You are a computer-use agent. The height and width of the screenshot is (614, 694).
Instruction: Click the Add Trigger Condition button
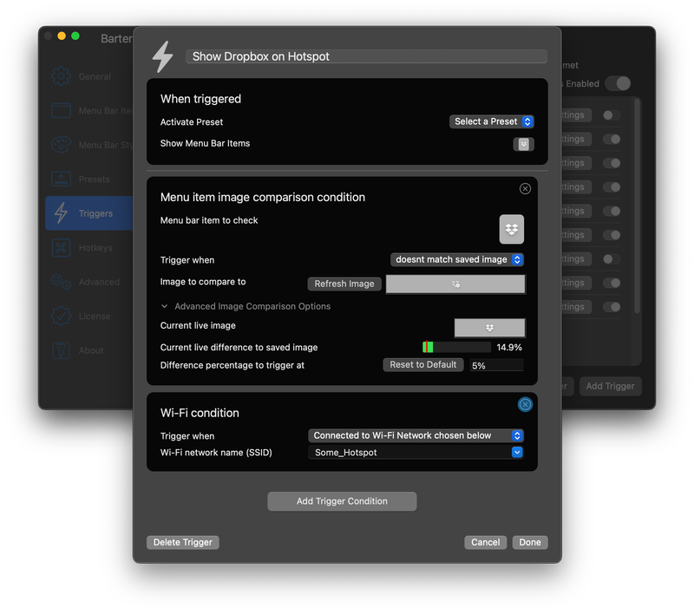click(342, 501)
